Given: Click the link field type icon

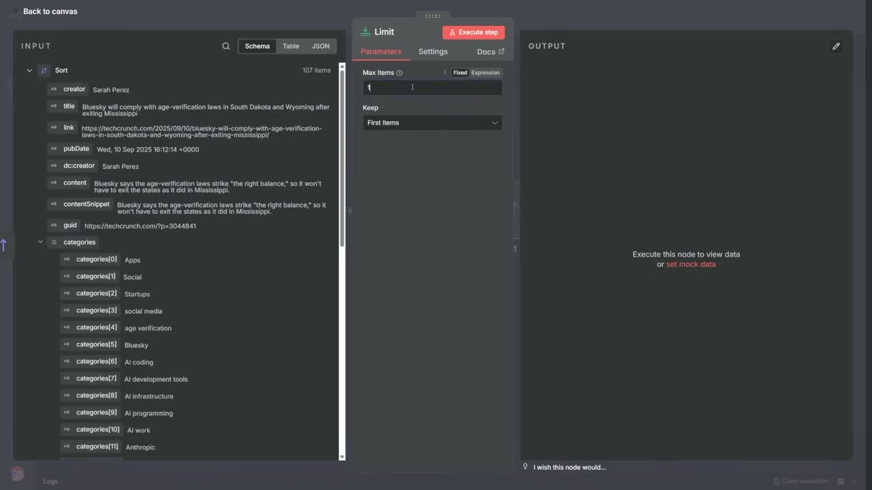Looking at the screenshot, I should click(54, 127).
